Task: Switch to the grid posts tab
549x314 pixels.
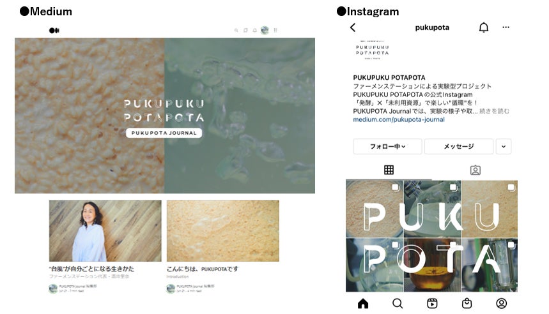Action: [389, 170]
